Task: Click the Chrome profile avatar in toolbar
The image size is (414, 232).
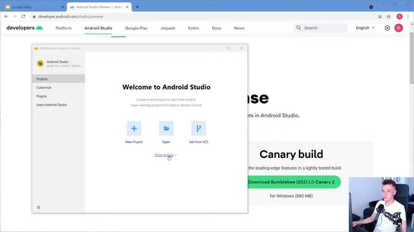Action: coord(400,16)
